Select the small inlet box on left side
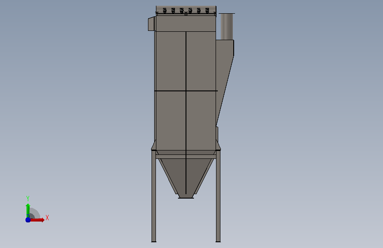 tap(152, 24)
